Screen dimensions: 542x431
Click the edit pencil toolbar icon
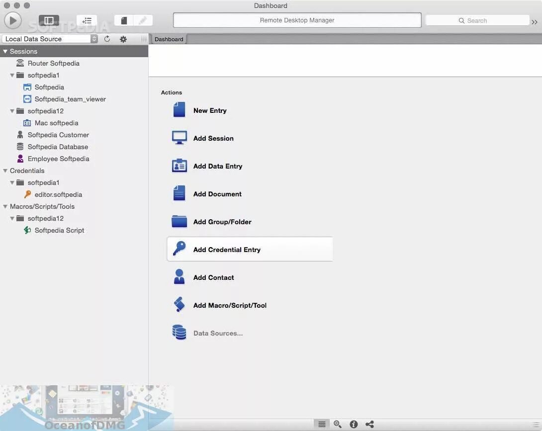tap(143, 20)
